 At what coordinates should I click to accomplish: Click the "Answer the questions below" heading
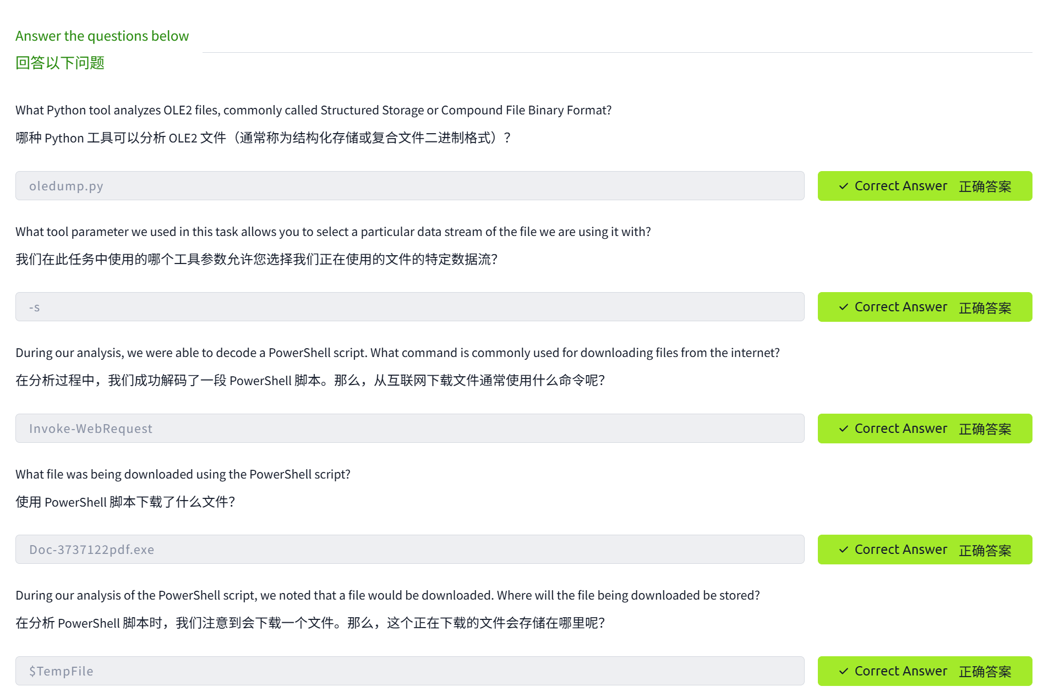point(102,36)
